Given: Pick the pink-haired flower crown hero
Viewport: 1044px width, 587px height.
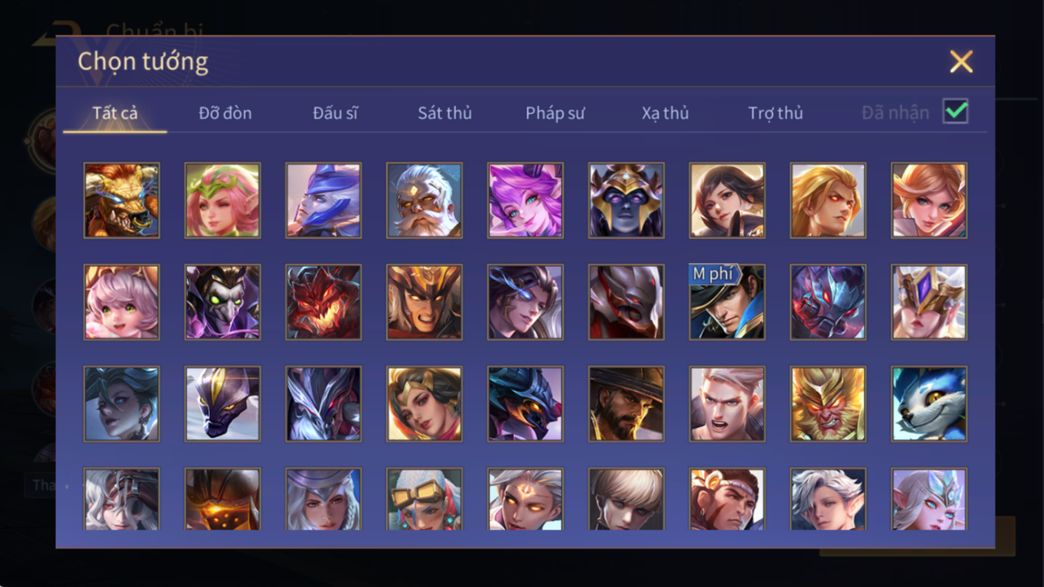Looking at the screenshot, I should pyautogui.click(x=222, y=201).
